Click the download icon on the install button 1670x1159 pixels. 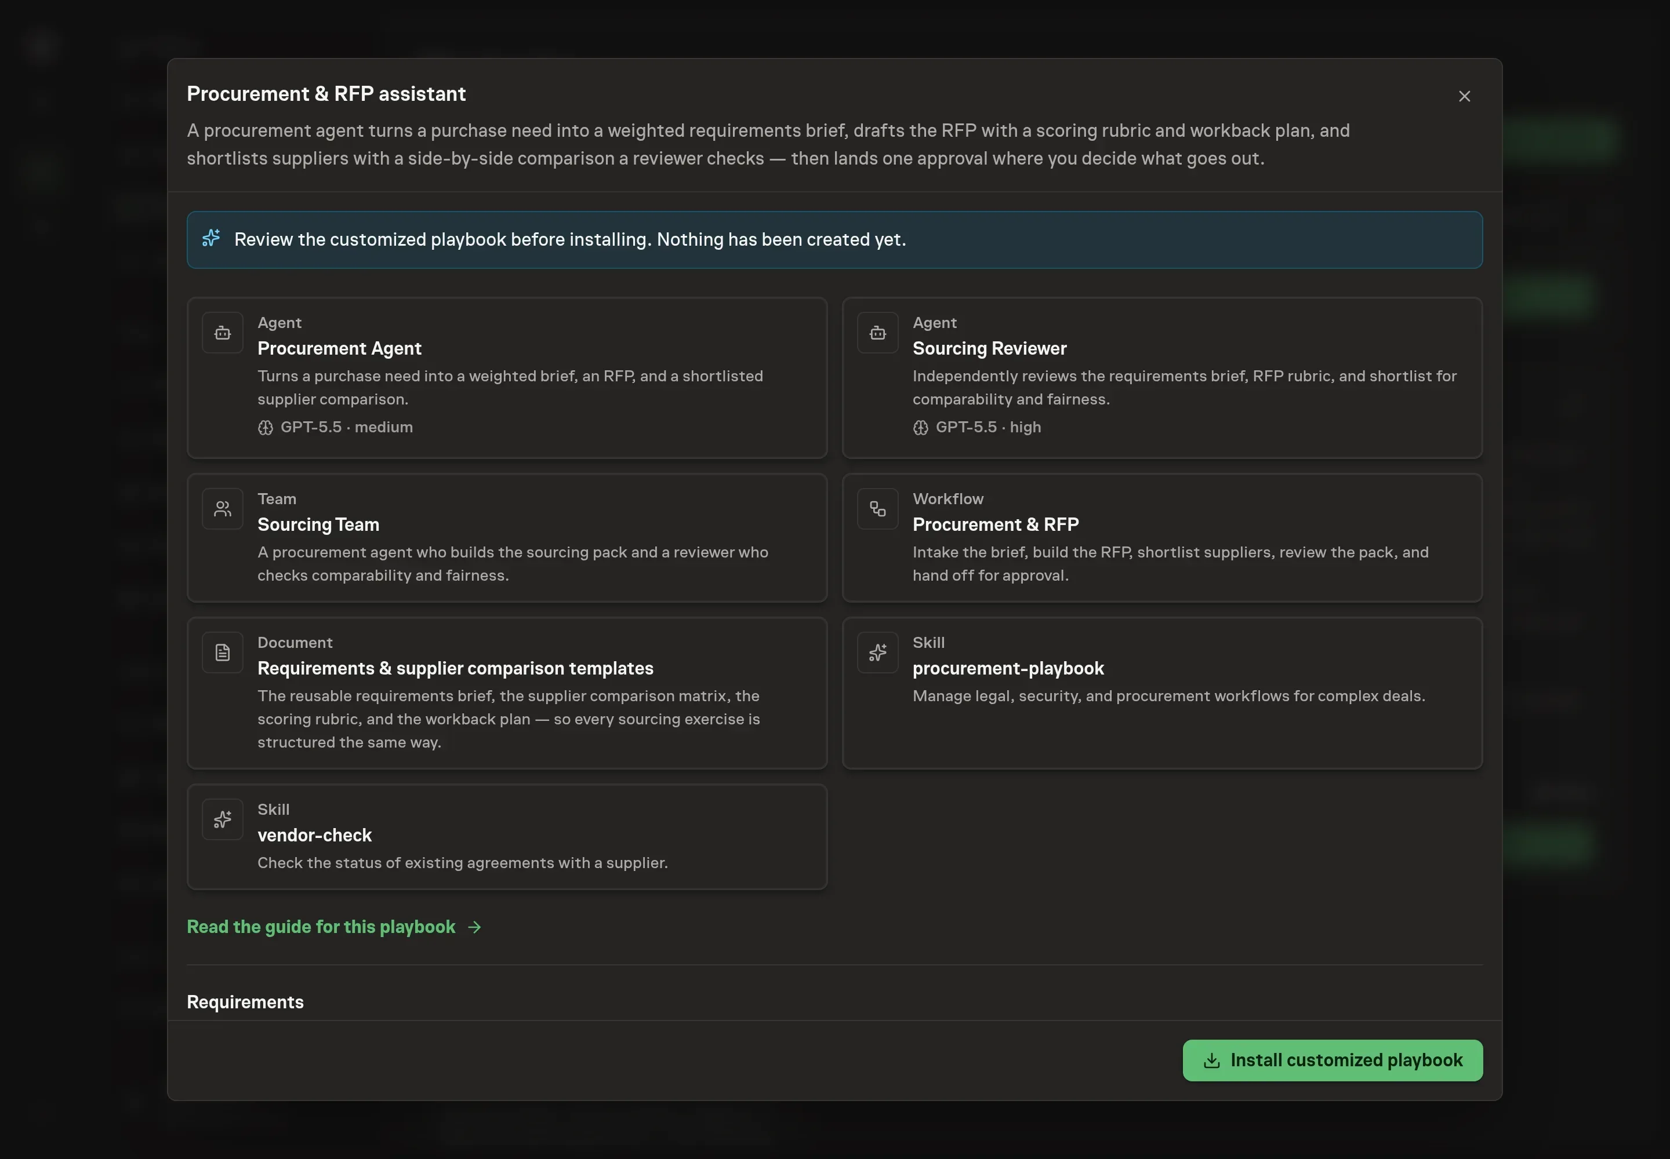click(x=1211, y=1061)
